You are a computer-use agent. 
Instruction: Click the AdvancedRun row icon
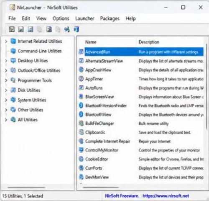coord(81,52)
